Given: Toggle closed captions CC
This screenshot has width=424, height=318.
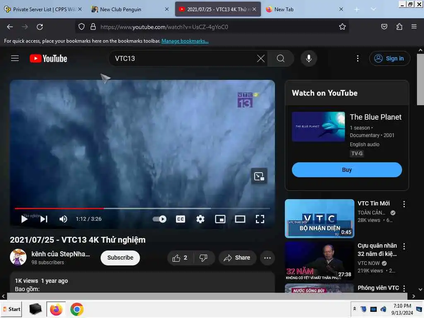Looking at the screenshot, I should 181,219.
